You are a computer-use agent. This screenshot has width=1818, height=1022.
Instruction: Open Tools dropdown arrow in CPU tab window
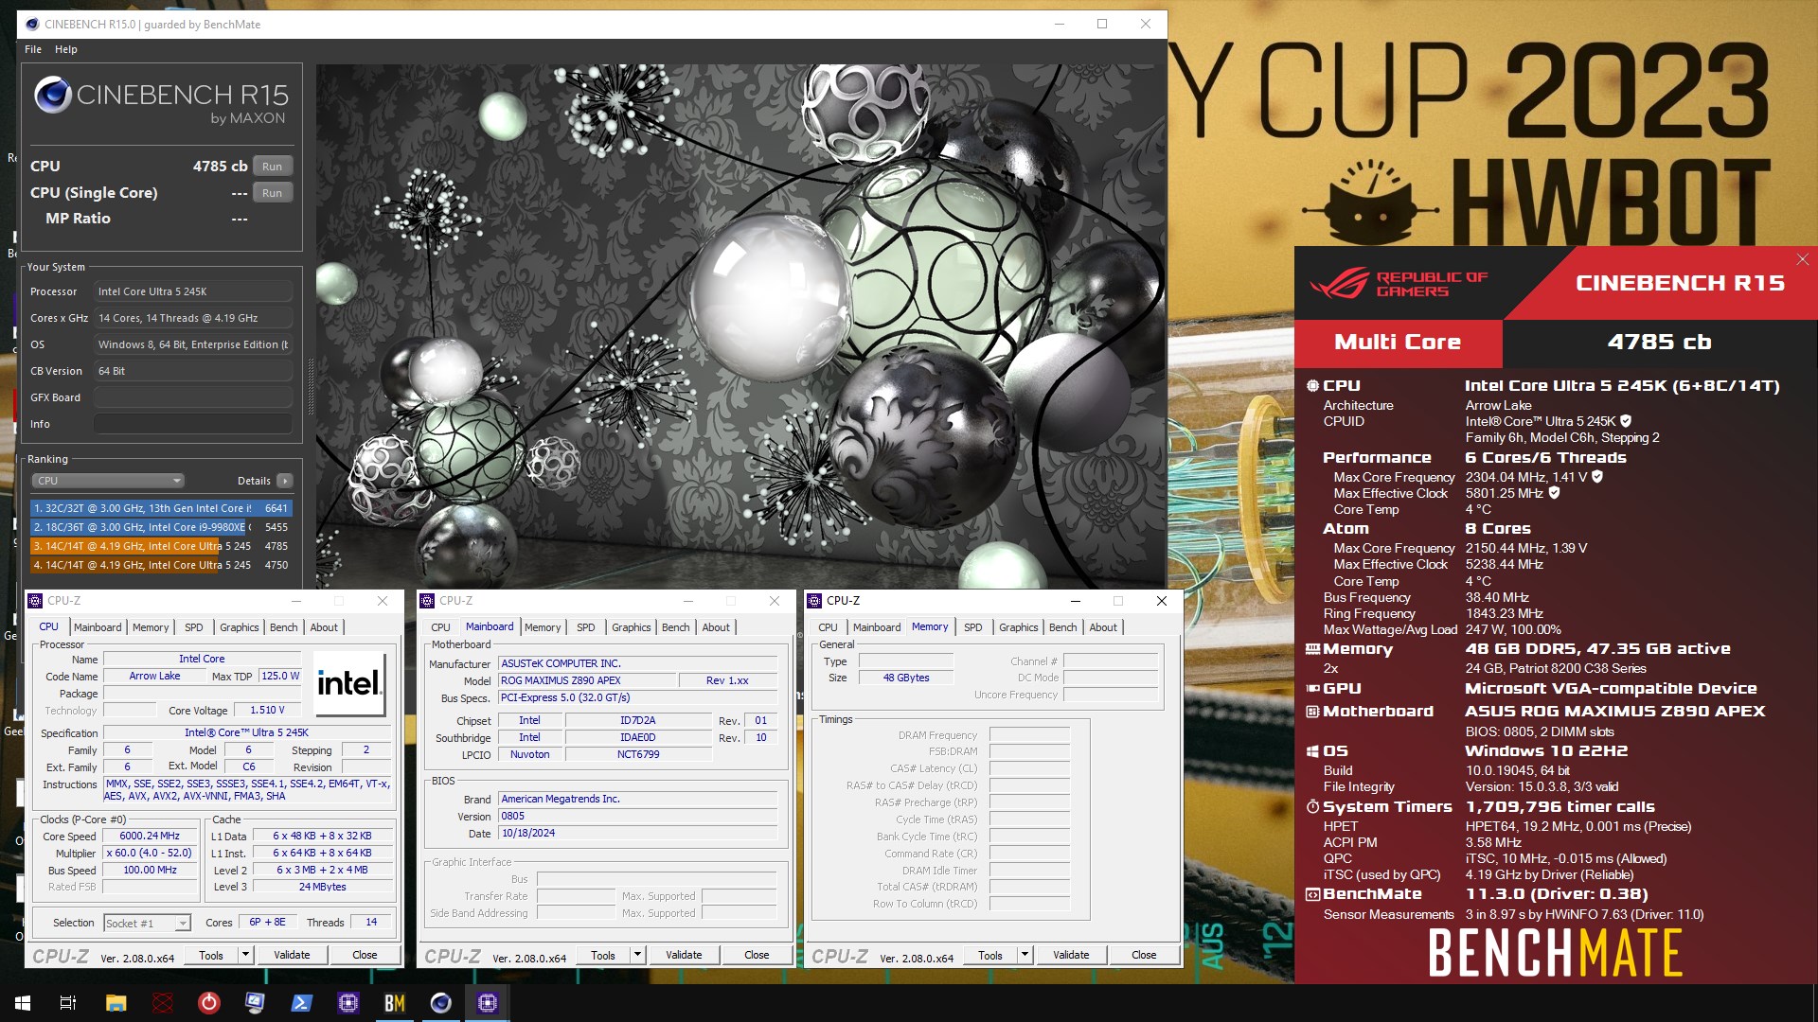click(245, 955)
